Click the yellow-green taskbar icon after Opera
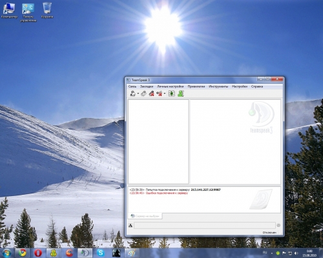 [x=54, y=253]
